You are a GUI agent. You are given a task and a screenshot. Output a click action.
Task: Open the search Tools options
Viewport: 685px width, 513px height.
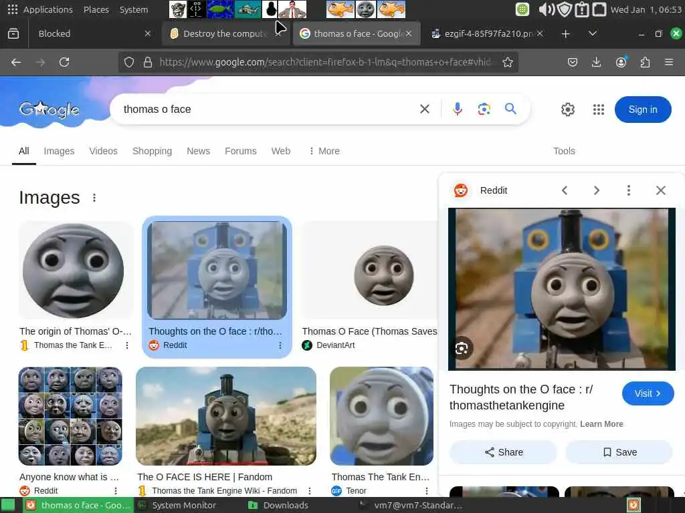click(x=564, y=151)
